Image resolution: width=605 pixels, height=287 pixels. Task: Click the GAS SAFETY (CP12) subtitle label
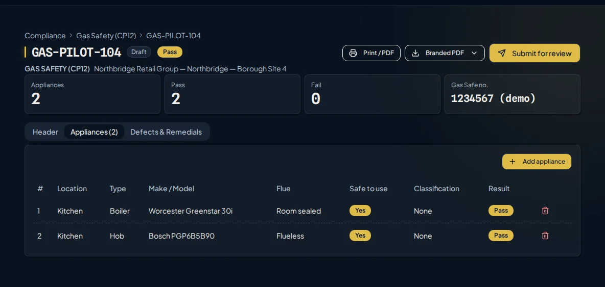[57, 69]
